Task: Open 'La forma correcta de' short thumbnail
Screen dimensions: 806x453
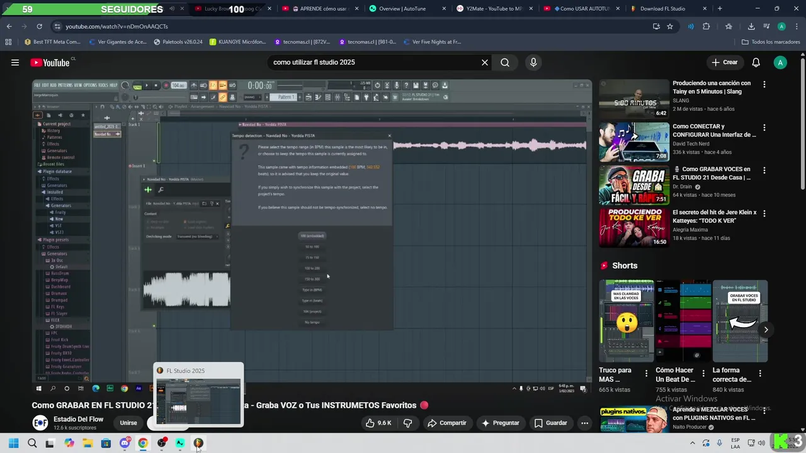Action: [x=740, y=321]
